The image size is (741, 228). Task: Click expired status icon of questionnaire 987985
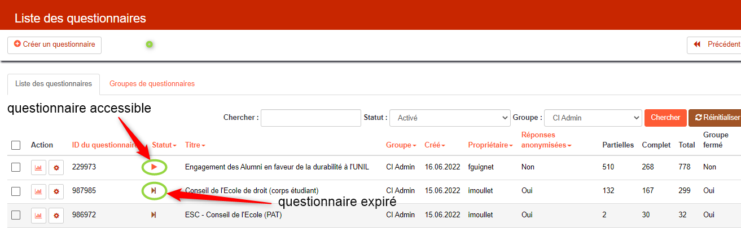point(154,191)
